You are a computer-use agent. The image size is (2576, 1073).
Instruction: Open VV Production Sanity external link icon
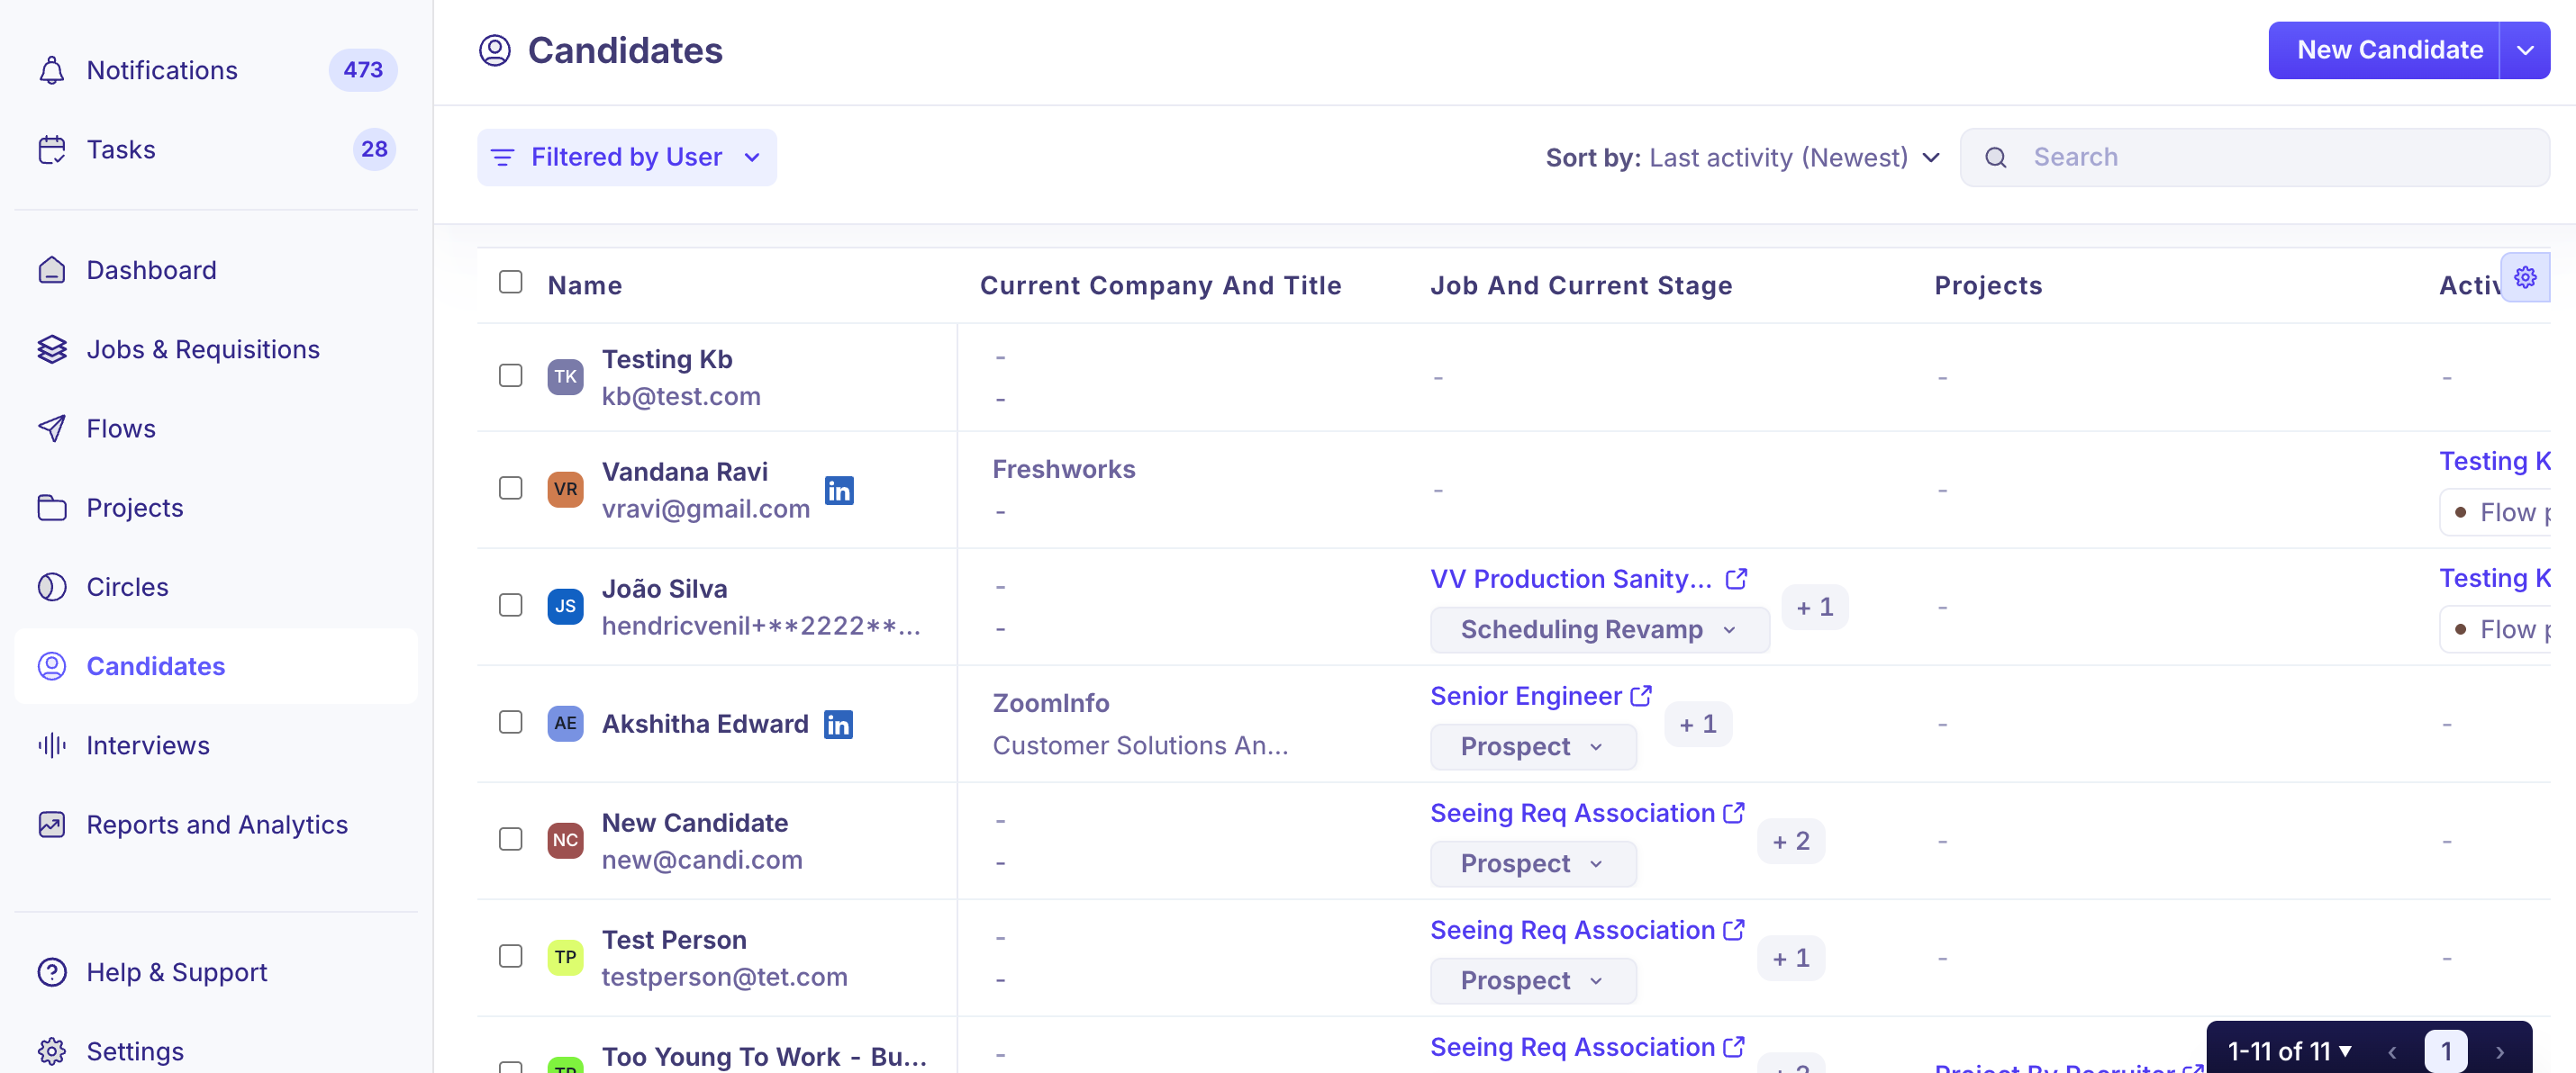point(1736,579)
